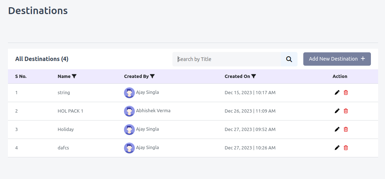This screenshot has height=179, width=385.
Task: Delete the dafcs destination entry
Action: (346, 148)
